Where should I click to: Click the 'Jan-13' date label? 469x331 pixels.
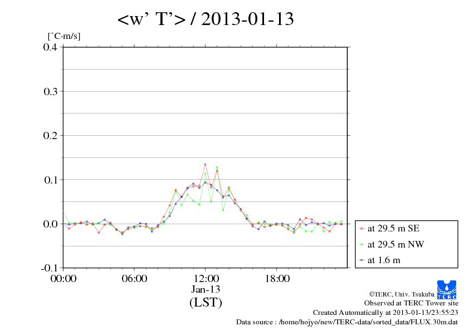pyautogui.click(x=206, y=289)
